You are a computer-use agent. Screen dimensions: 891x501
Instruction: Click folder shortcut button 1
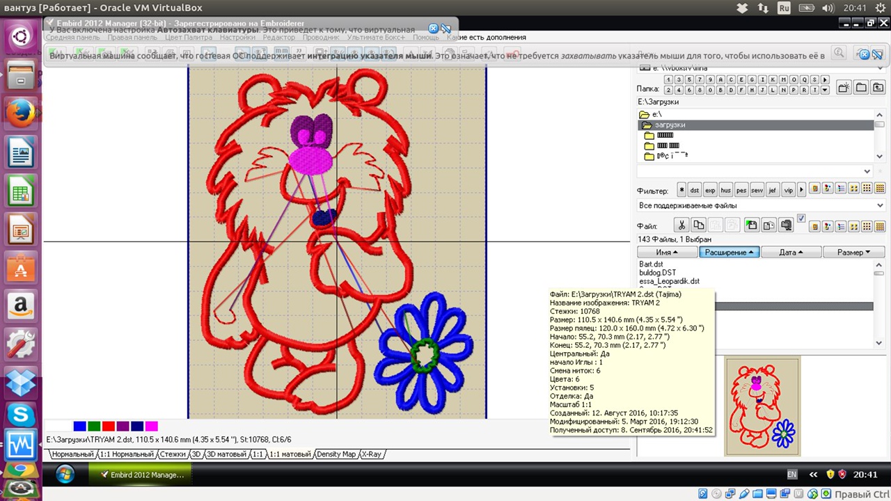(x=668, y=79)
